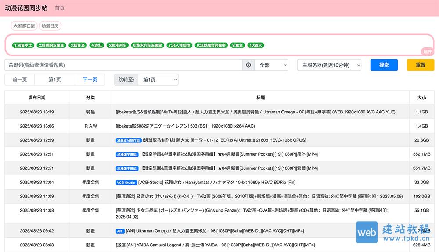Click the 分类 column header

(x=90, y=98)
